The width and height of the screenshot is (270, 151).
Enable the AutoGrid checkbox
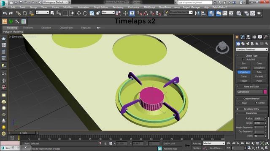(x=243, y=60)
